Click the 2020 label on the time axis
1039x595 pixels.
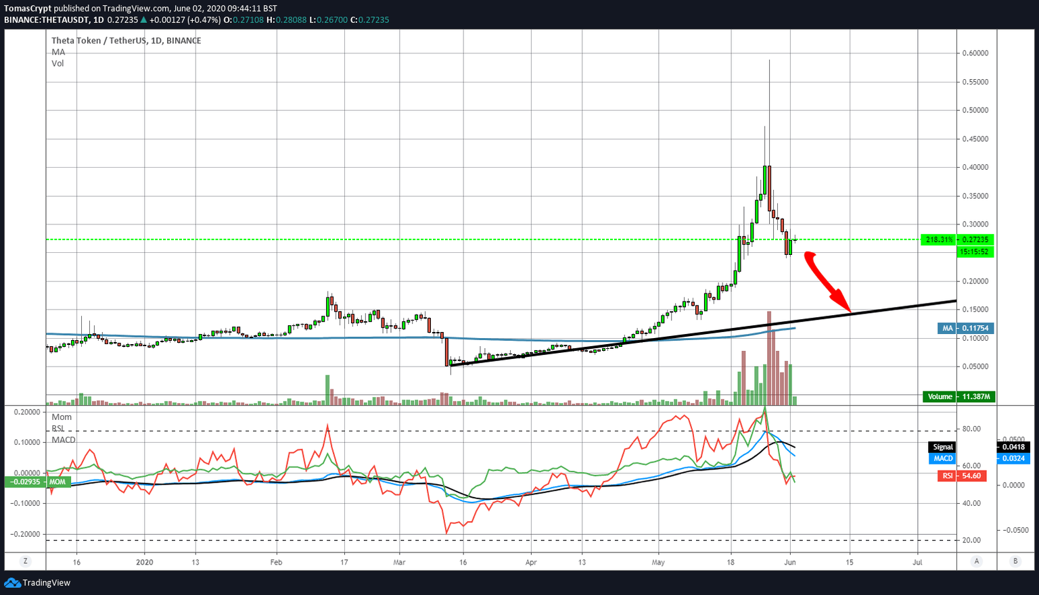point(145,562)
